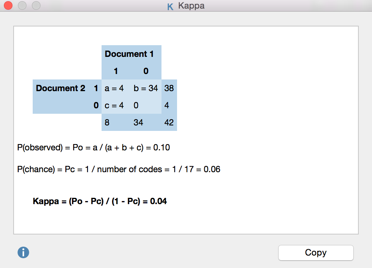Close the Kappa window
Image resolution: width=372 pixels, height=268 pixels.
click(x=8, y=6)
